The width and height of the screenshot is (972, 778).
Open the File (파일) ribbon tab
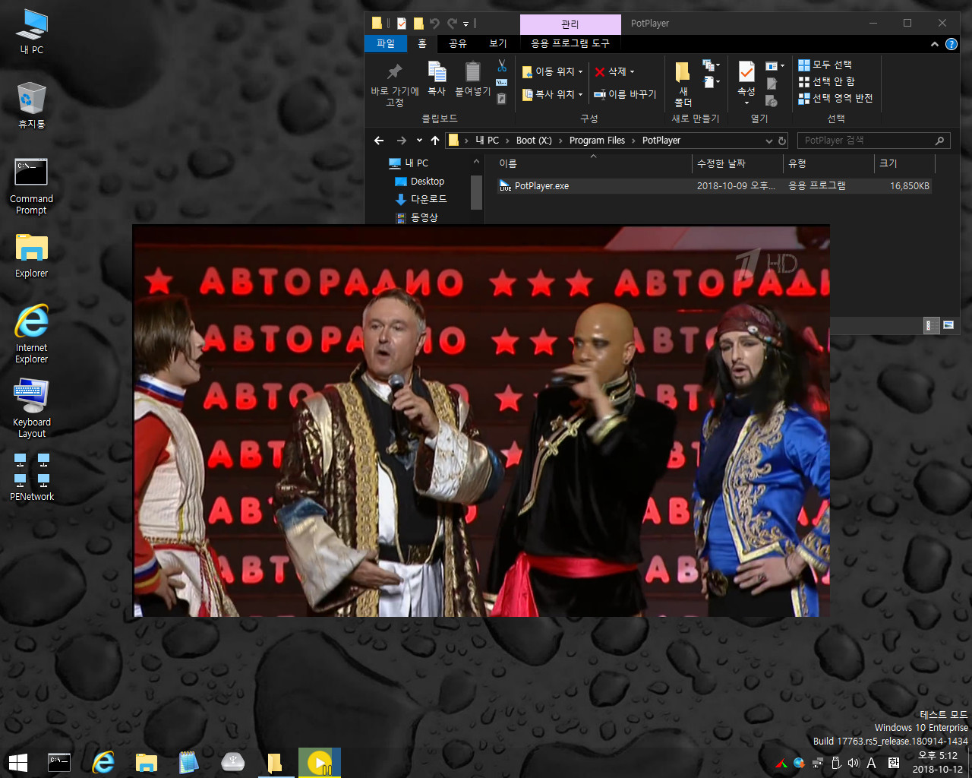(x=386, y=44)
